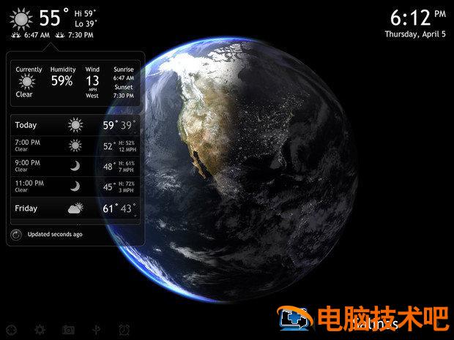Select the 11:00 PM hourly forecast row
454x340 pixels.
pos(73,186)
